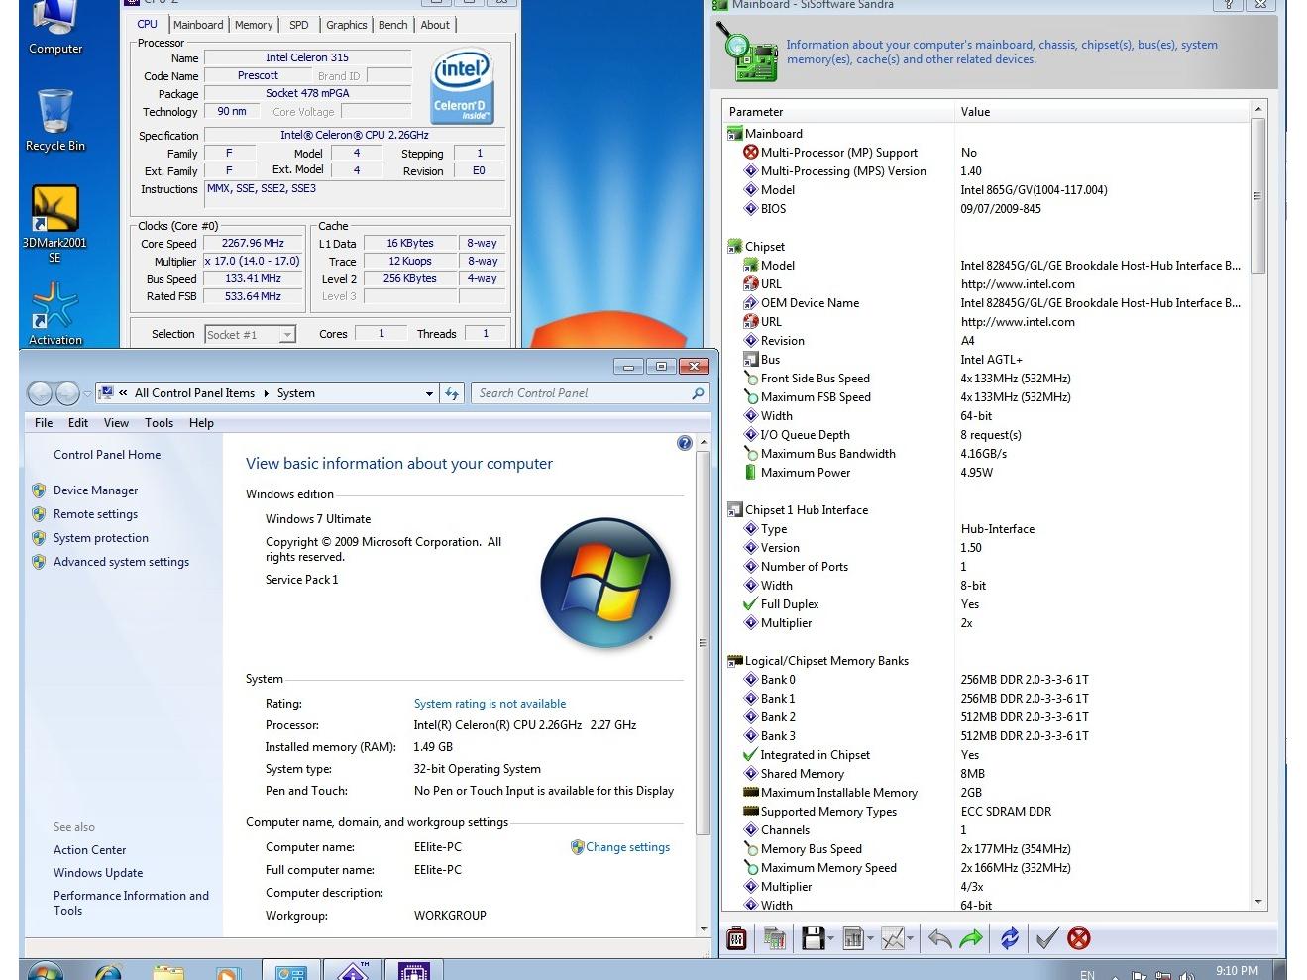Click the floppy disk Save icon in Sandra
Image resolution: width=1307 pixels, height=980 pixels.
(x=813, y=938)
